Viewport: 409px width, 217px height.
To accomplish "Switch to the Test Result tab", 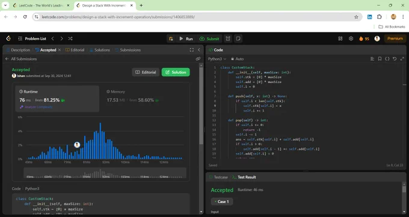I will pyautogui.click(x=244, y=177).
